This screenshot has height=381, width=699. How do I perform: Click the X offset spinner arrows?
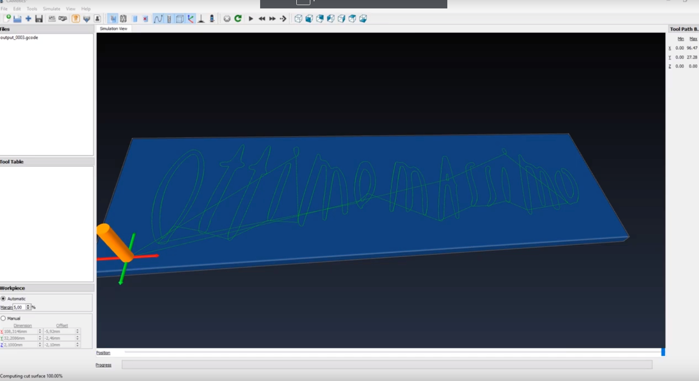[78, 332]
